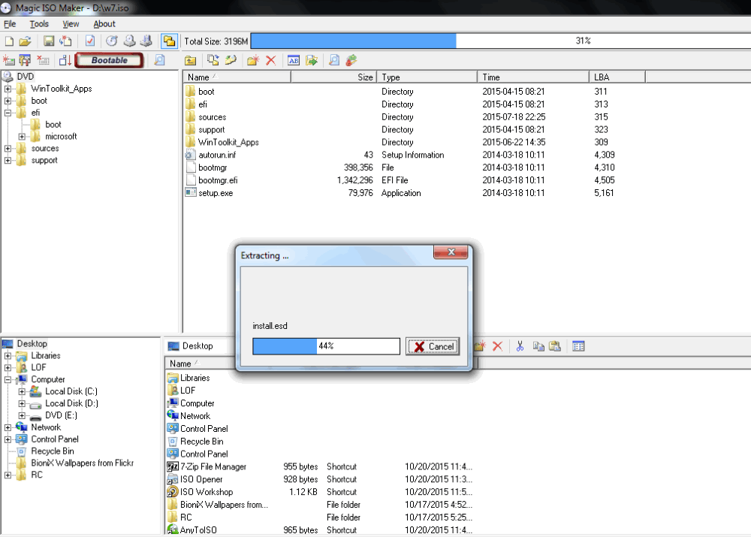This screenshot has width=751, height=537.
Task: Expand the Network tree node
Action: click(x=8, y=427)
